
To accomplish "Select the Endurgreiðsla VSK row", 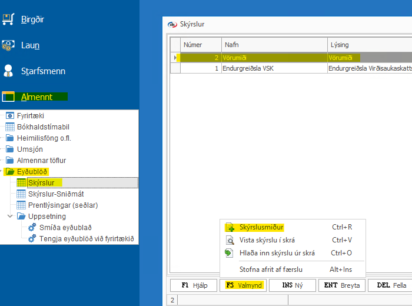I will click(248, 68).
